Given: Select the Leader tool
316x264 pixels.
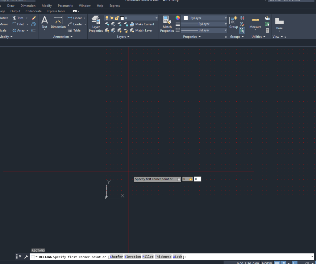Looking at the screenshot, I should click(x=75, y=24).
